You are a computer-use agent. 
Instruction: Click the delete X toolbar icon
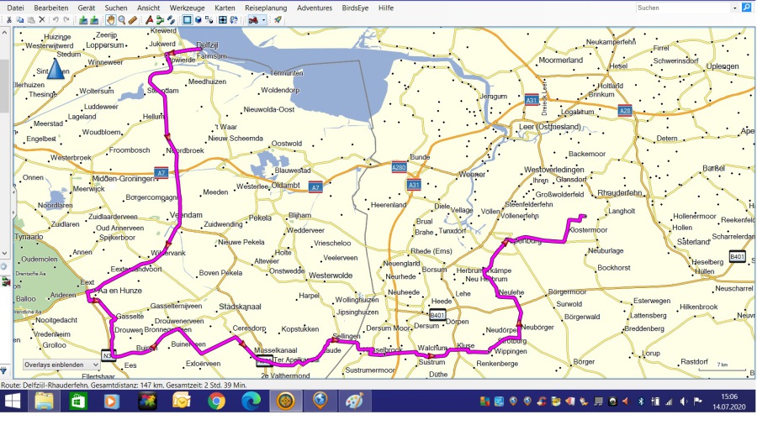[42, 19]
